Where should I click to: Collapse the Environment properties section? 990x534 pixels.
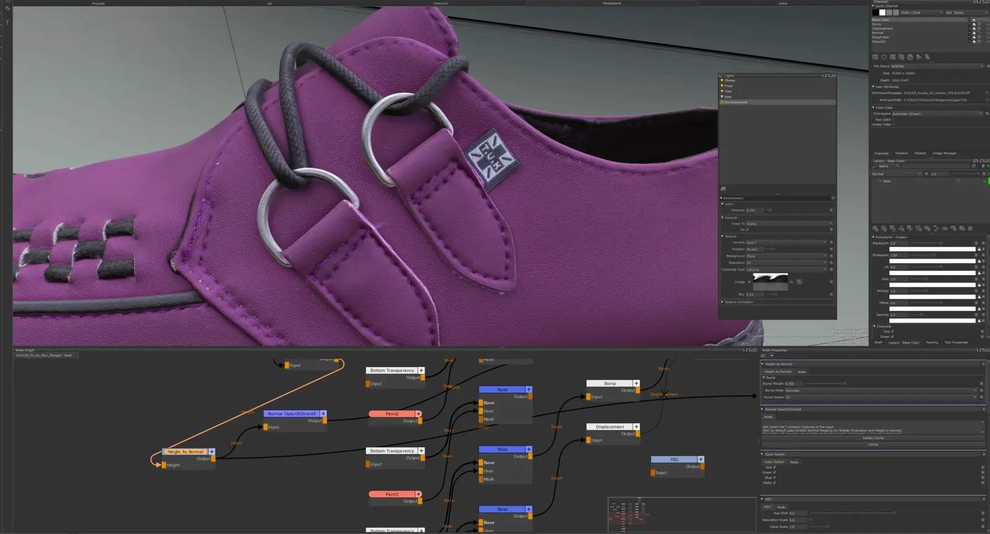[x=721, y=198]
